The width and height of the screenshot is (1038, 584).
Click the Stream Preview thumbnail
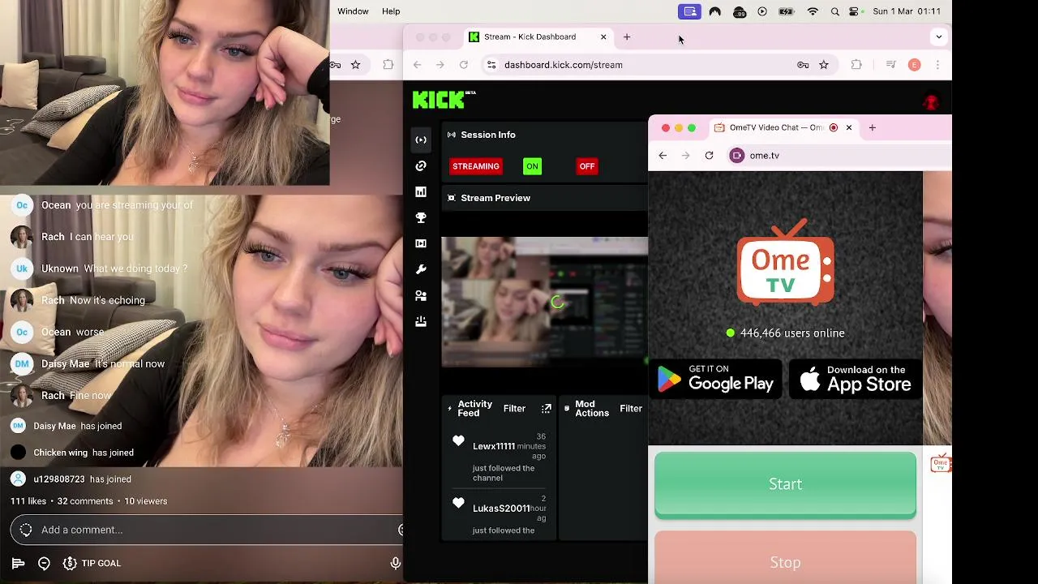545,302
